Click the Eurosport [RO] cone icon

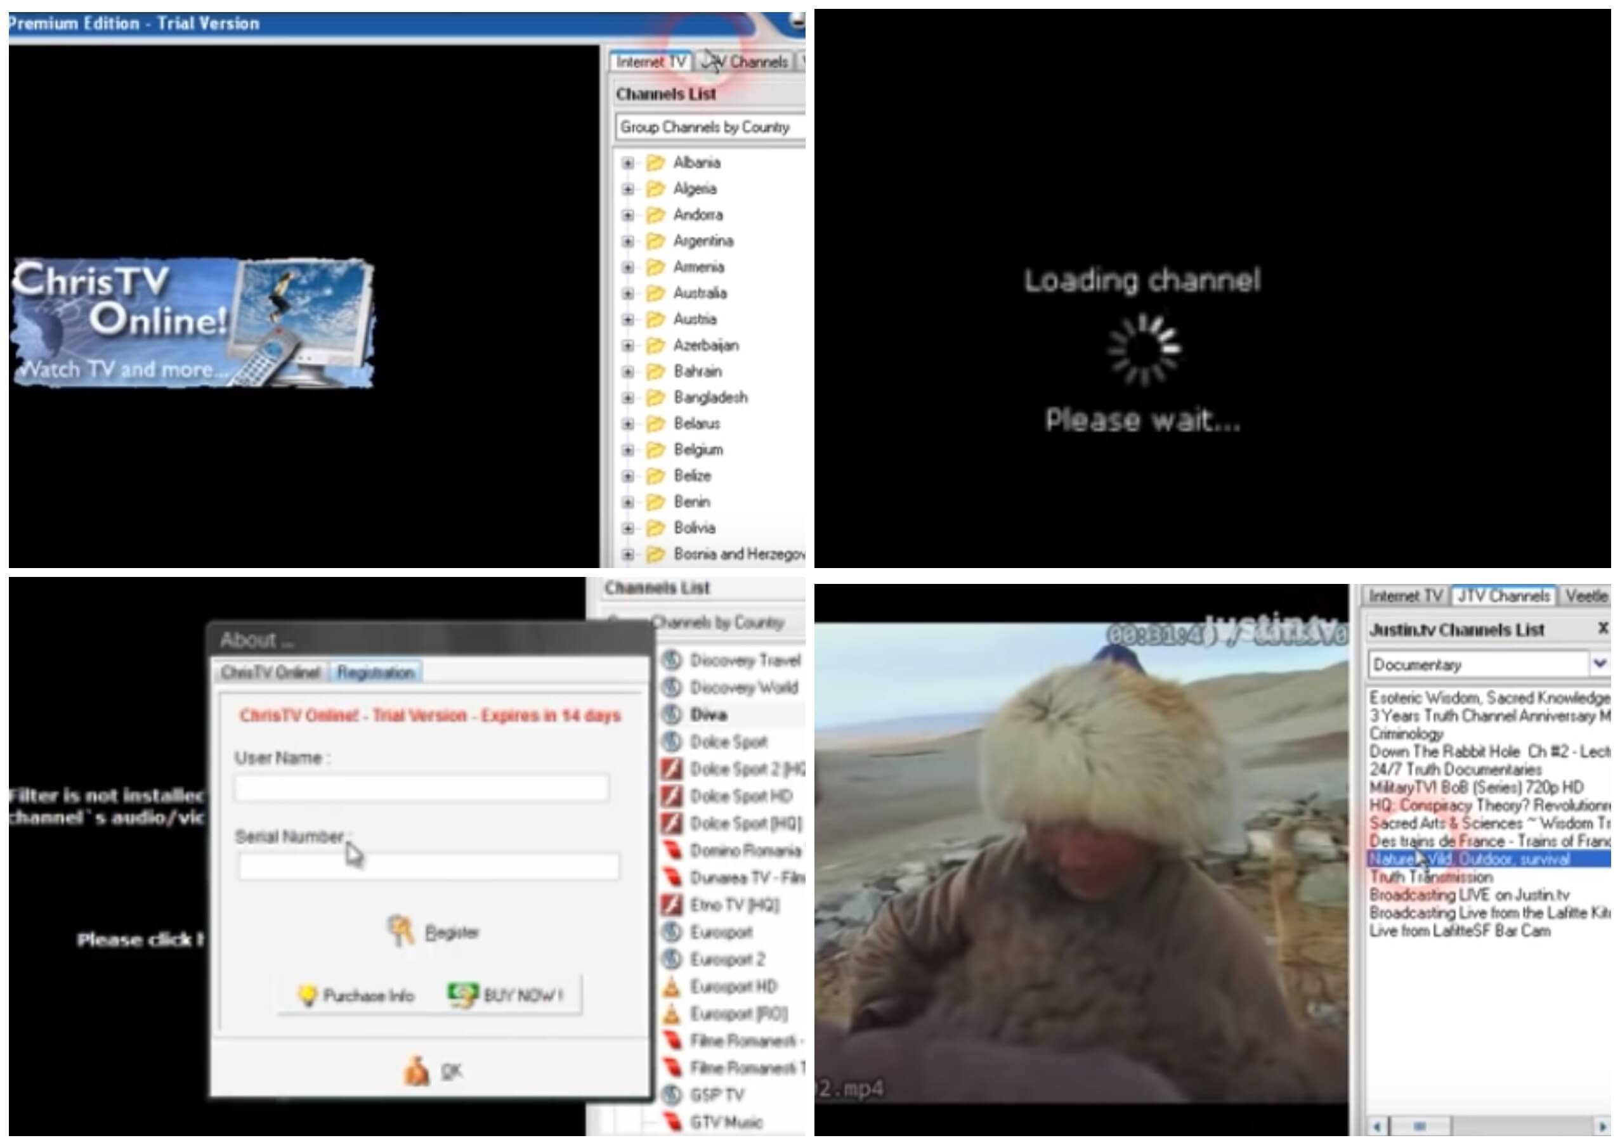point(672,1013)
